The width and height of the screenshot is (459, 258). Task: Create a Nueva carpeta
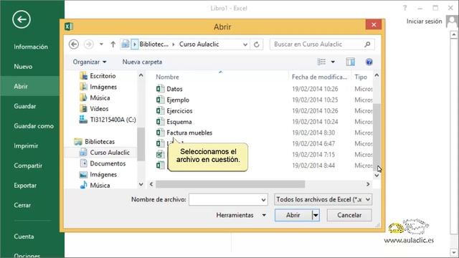(x=142, y=62)
